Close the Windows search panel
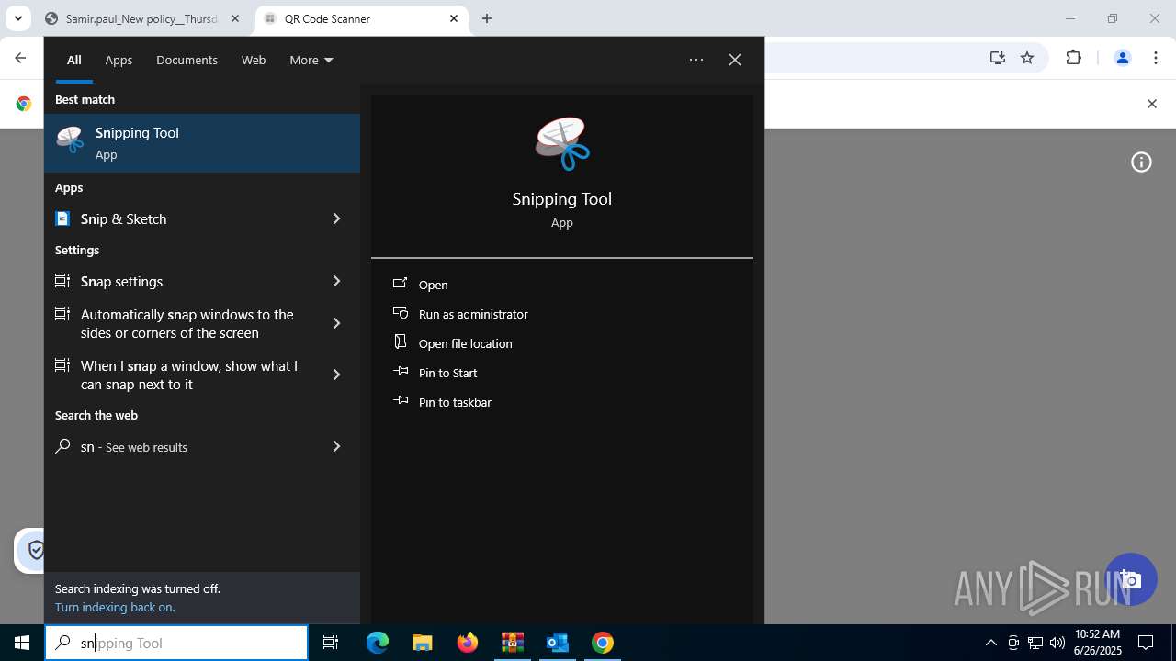The image size is (1176, 661). (735, 60)
